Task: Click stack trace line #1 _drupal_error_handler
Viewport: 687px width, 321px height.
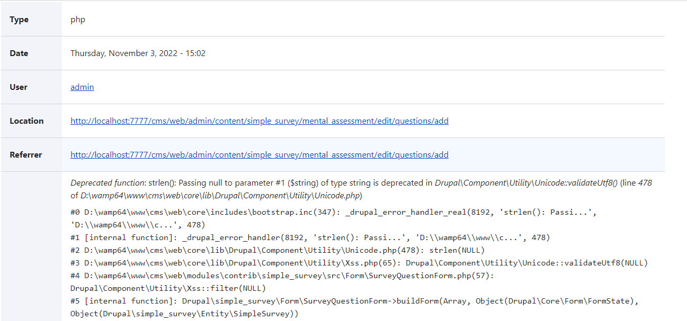Action: point(310,237)
